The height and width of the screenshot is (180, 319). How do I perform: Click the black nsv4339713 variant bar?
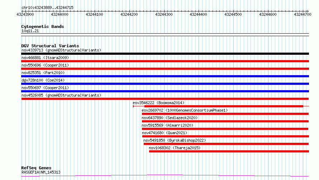point(165,54)
